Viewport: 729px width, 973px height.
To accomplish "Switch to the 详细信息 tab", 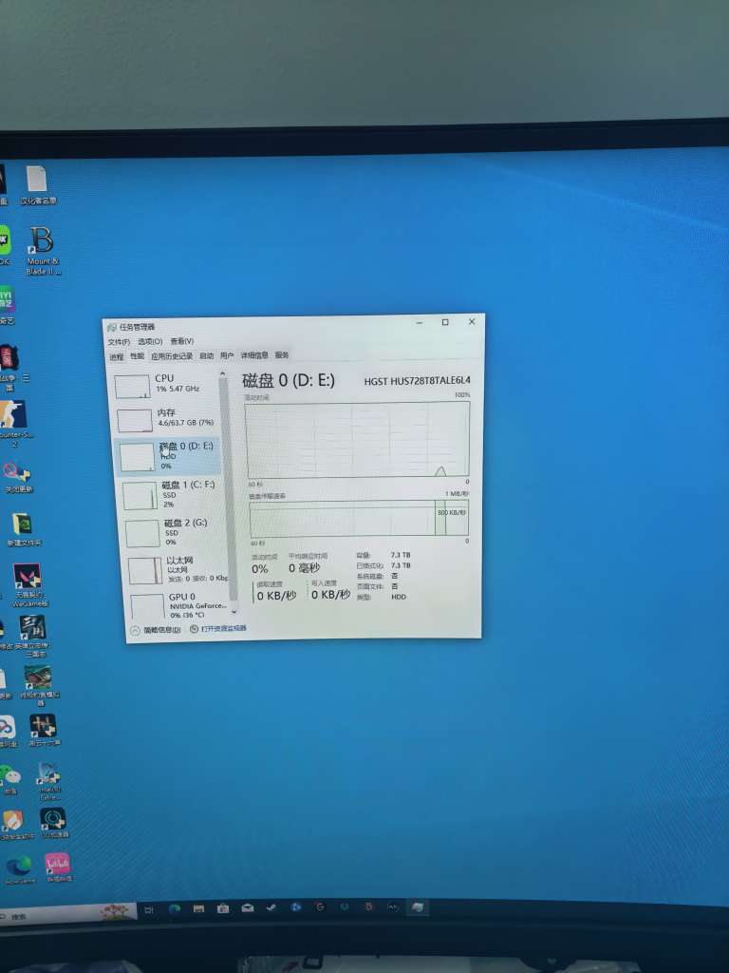I will [x=254, y=355].
